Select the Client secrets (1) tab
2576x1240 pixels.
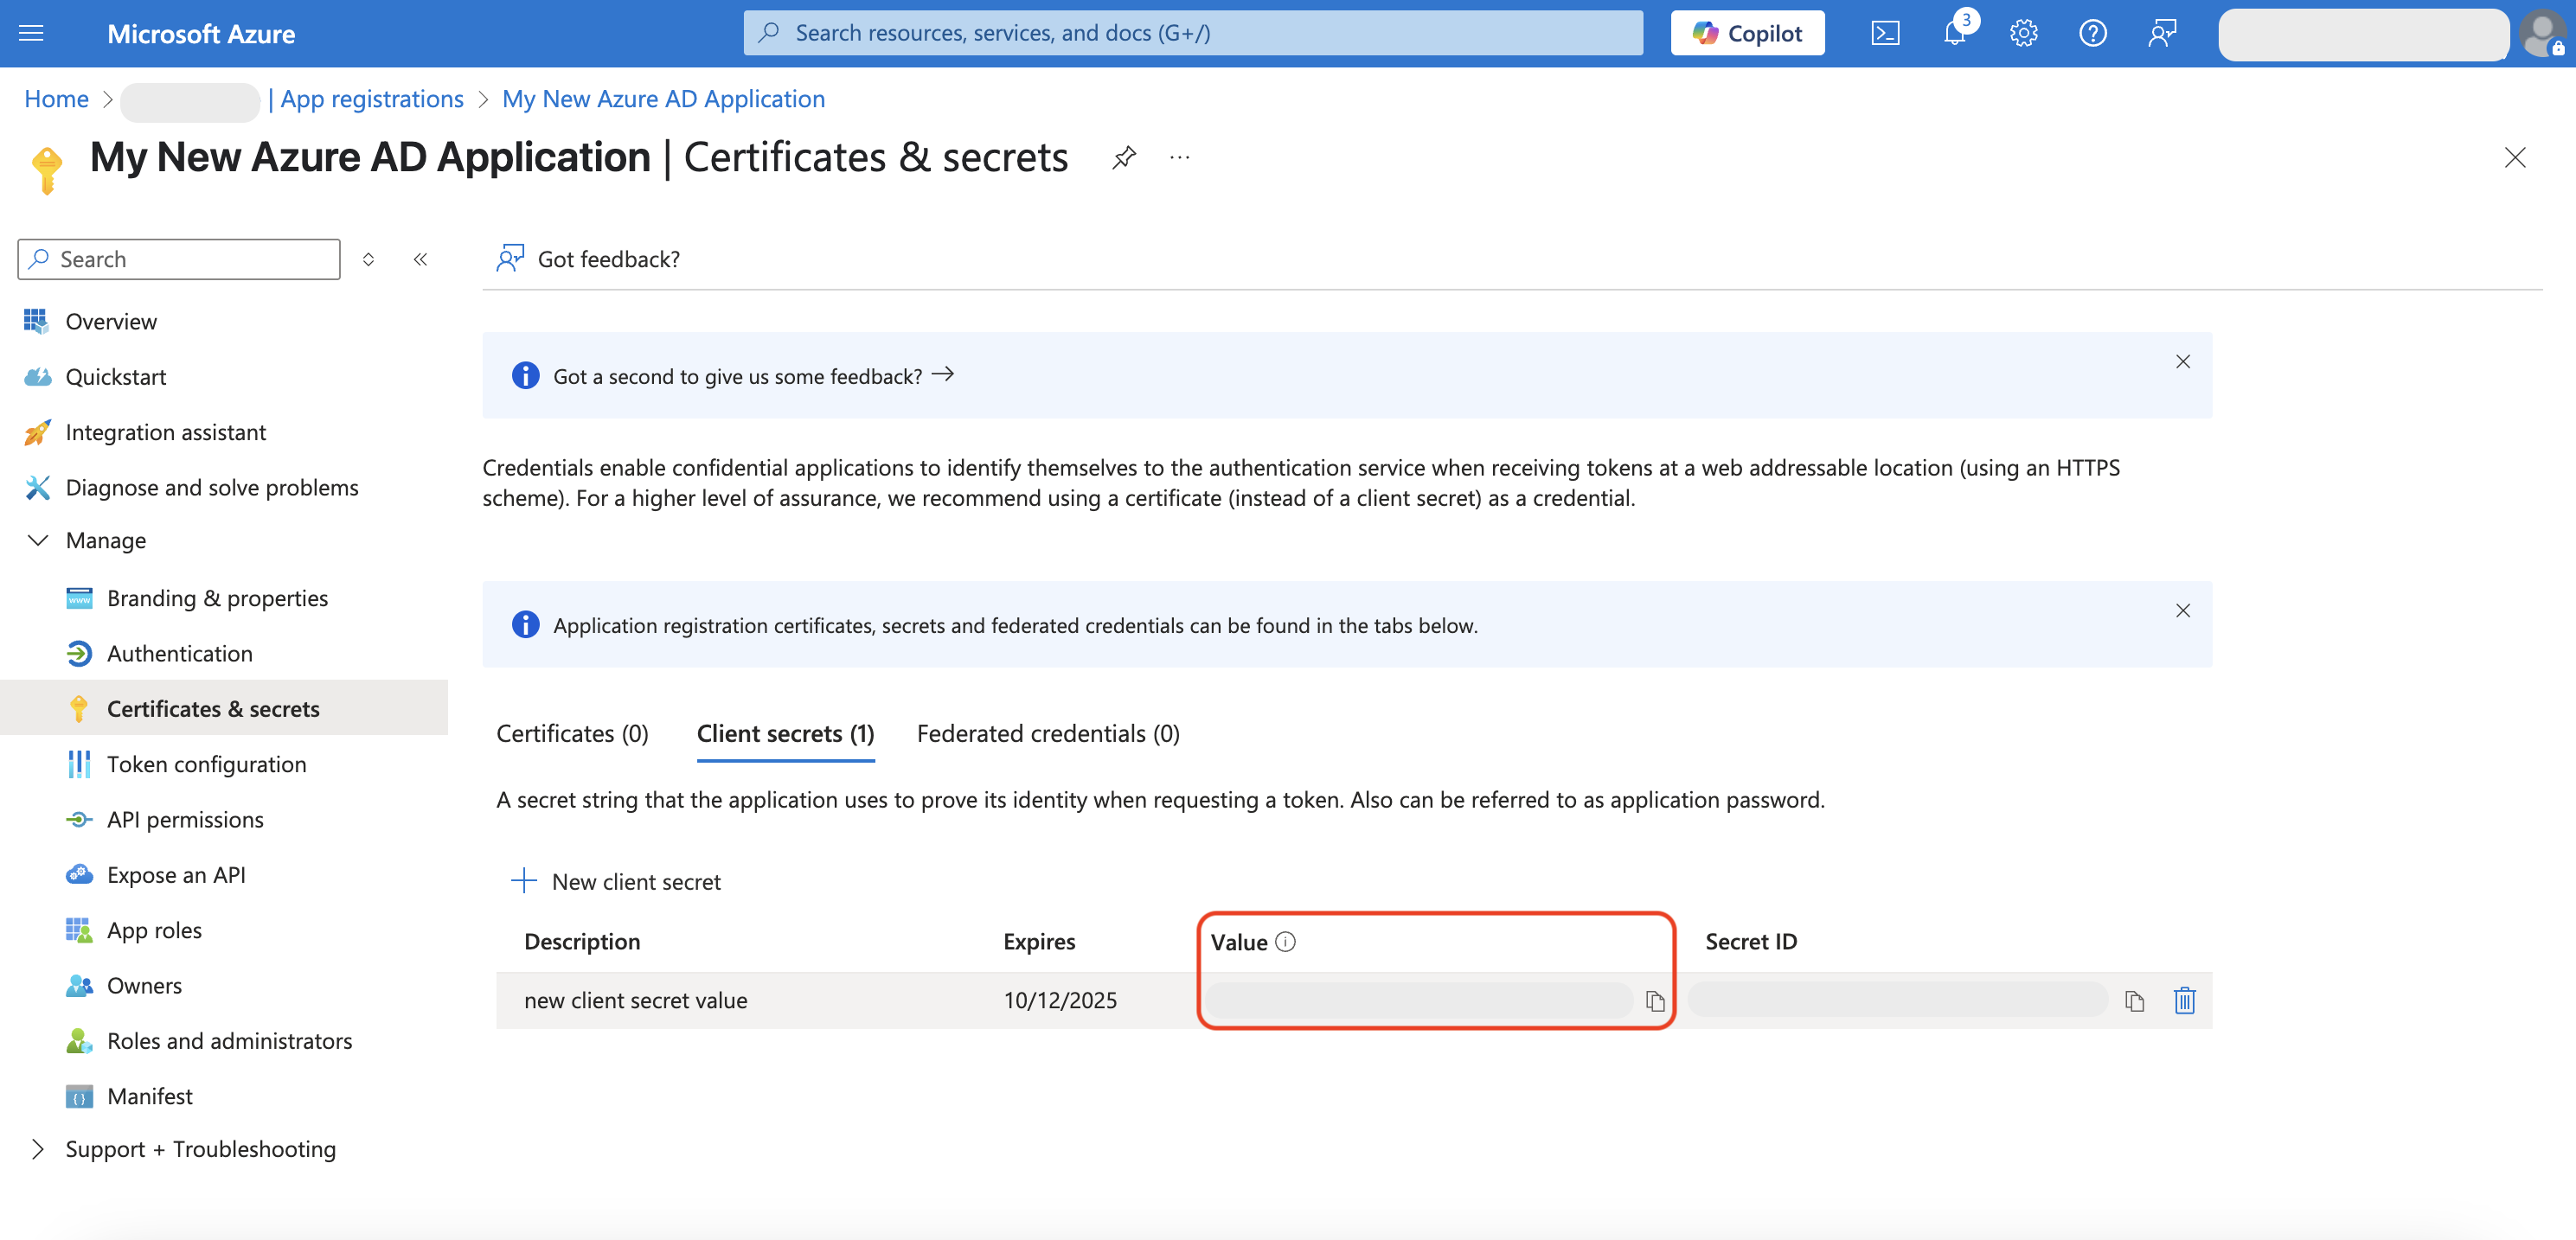click(785, 733)
